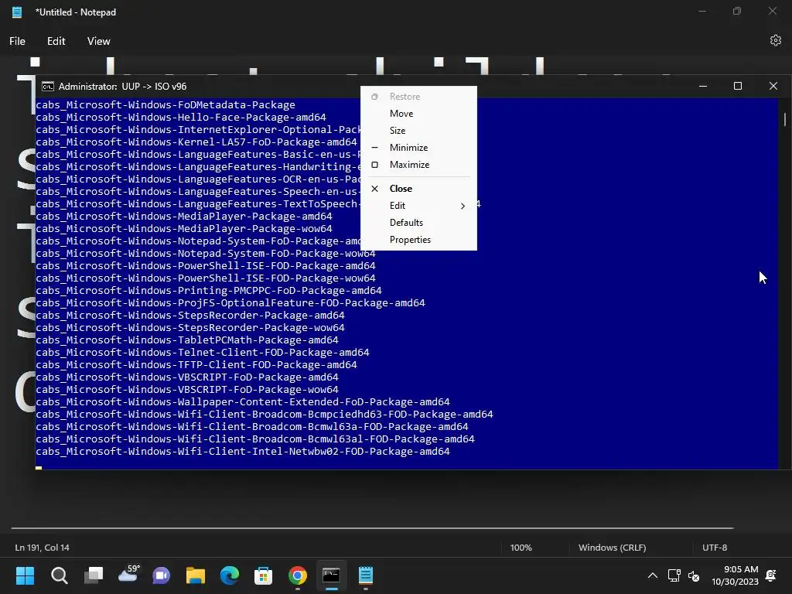
Task: Open the Windows Start menu
Action: click(25, 575)
